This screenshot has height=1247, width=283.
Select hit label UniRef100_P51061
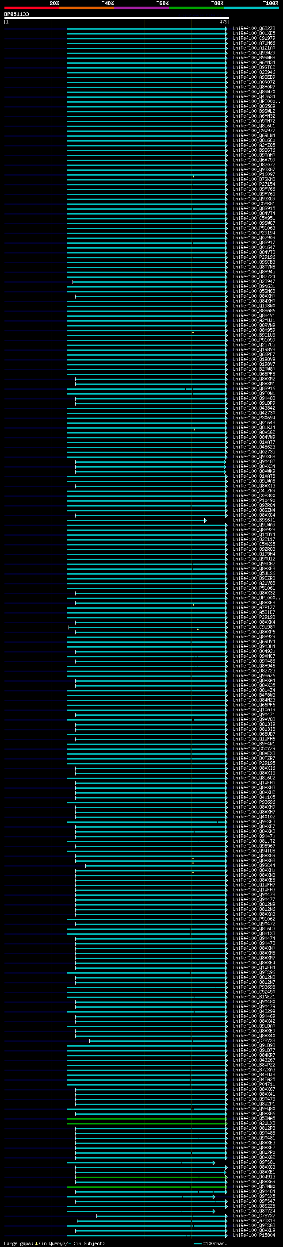pyautogui.click(x=254, y=588)
